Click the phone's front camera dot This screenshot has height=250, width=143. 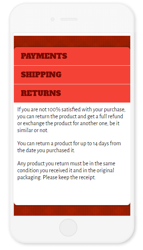point(52,19)
